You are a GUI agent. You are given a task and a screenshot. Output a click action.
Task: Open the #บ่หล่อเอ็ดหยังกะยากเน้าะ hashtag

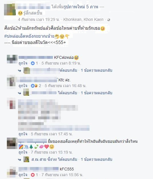tap(29, 36)
